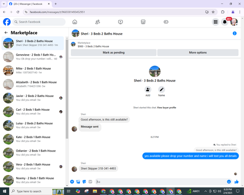
Task: Open the Odlanier conversation
Action: point(33,153)
